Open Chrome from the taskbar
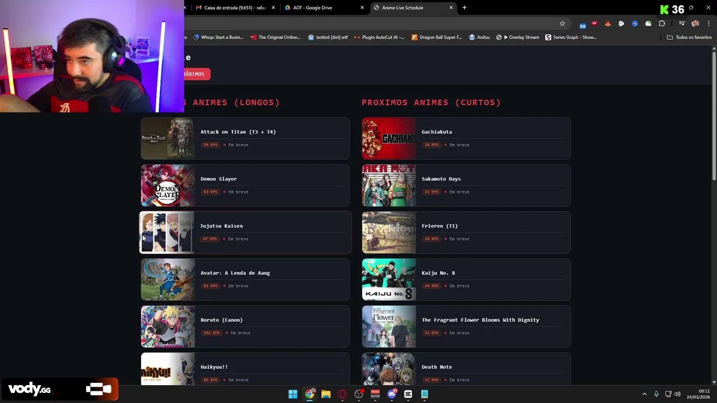The image size is (717, 403). [309, 394]
